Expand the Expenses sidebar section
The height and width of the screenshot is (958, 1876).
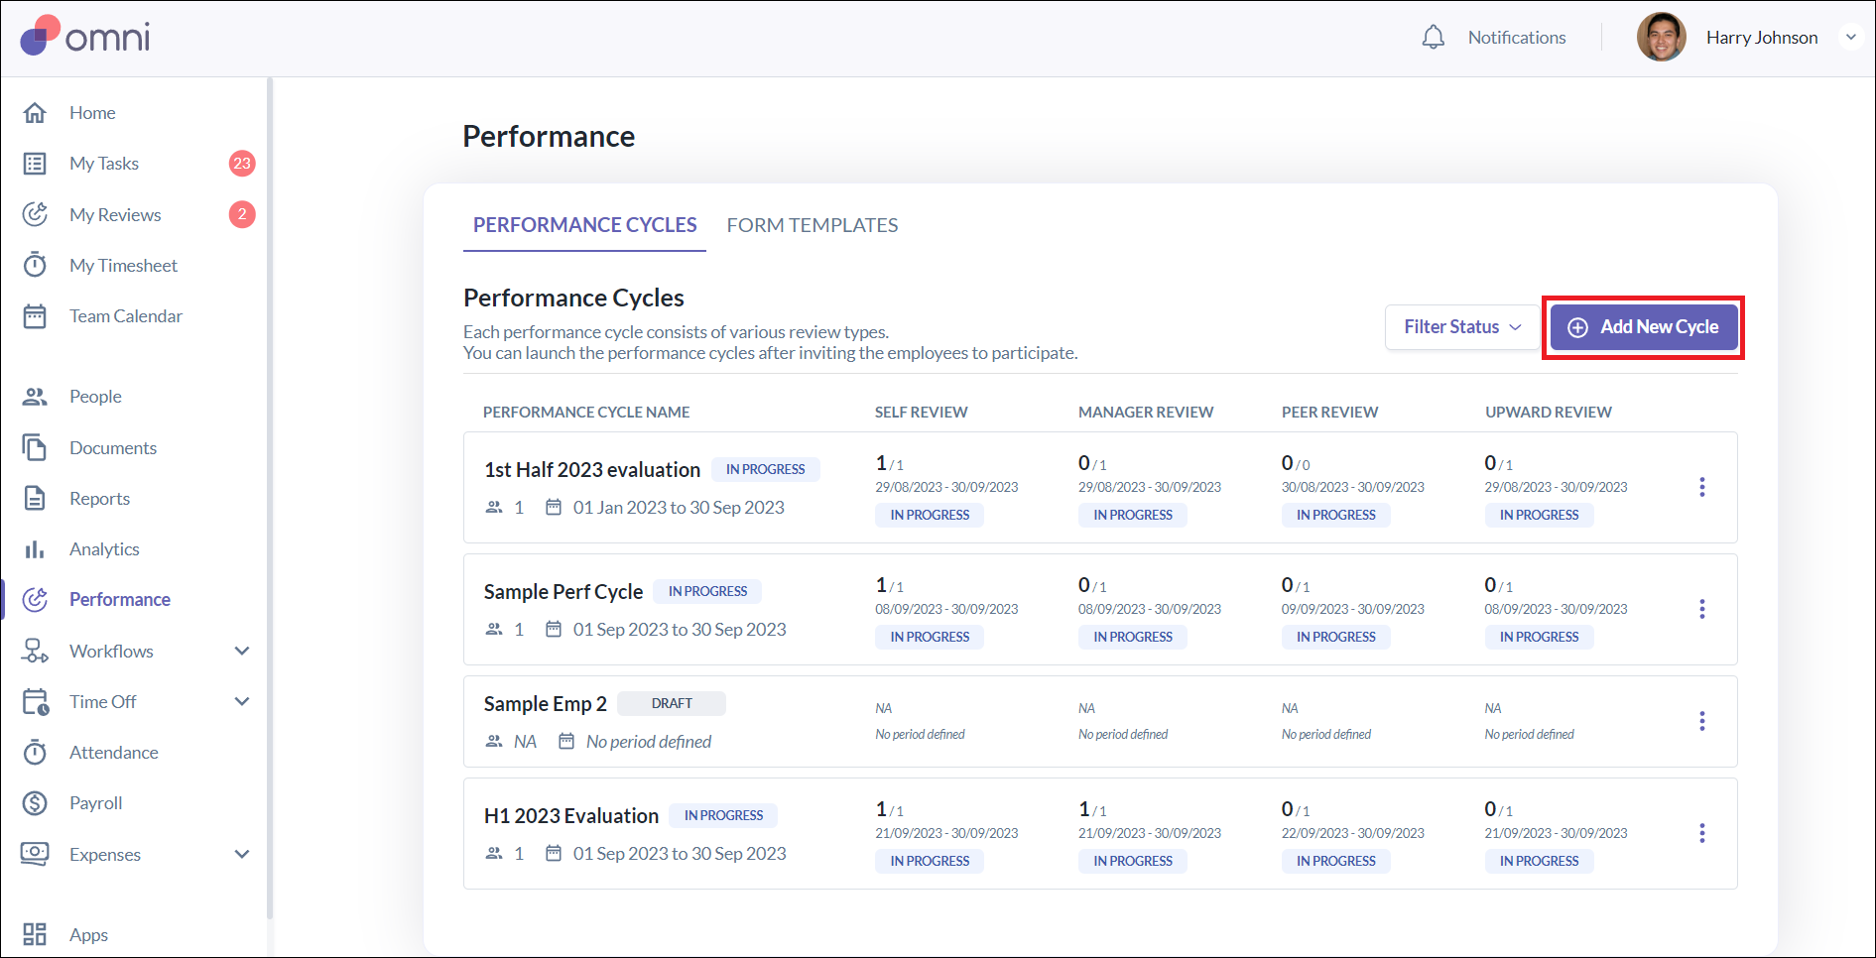241,855
